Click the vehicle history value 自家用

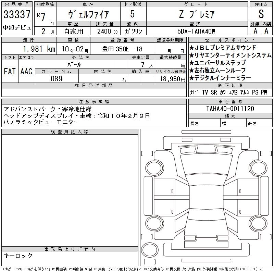tap(74, 32)
